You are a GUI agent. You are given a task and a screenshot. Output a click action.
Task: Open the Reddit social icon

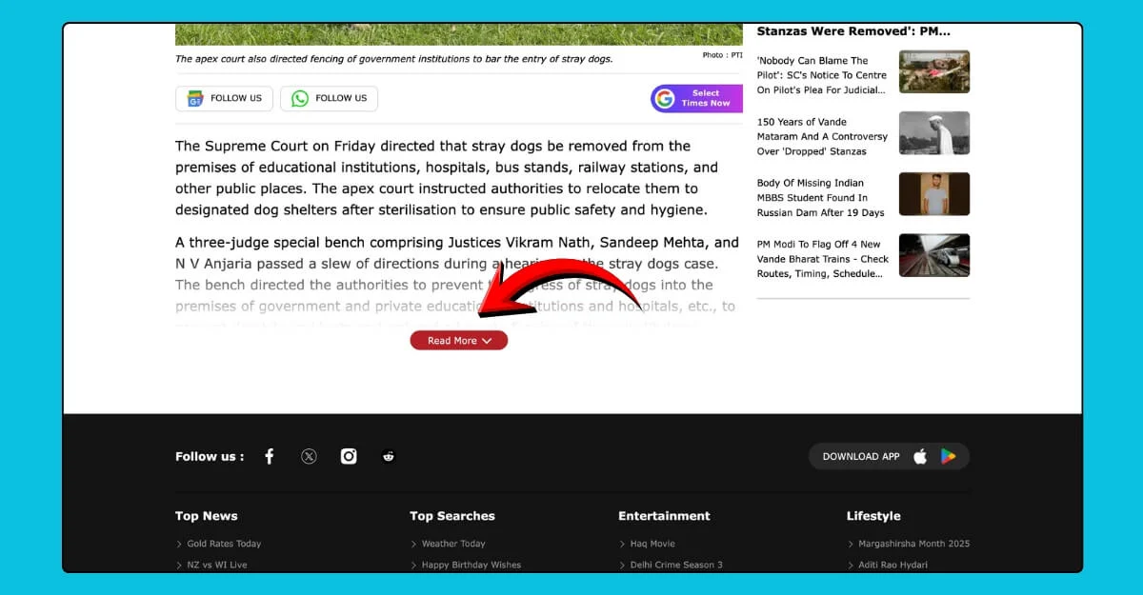(389, 457)
